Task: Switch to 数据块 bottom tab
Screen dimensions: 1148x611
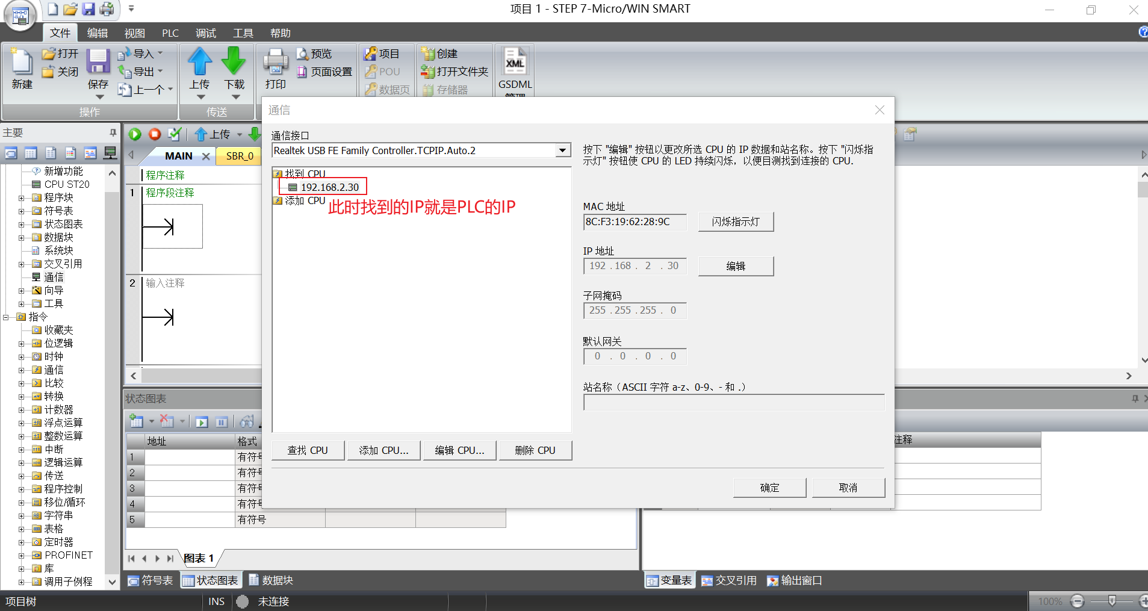Action: [271, 580]
